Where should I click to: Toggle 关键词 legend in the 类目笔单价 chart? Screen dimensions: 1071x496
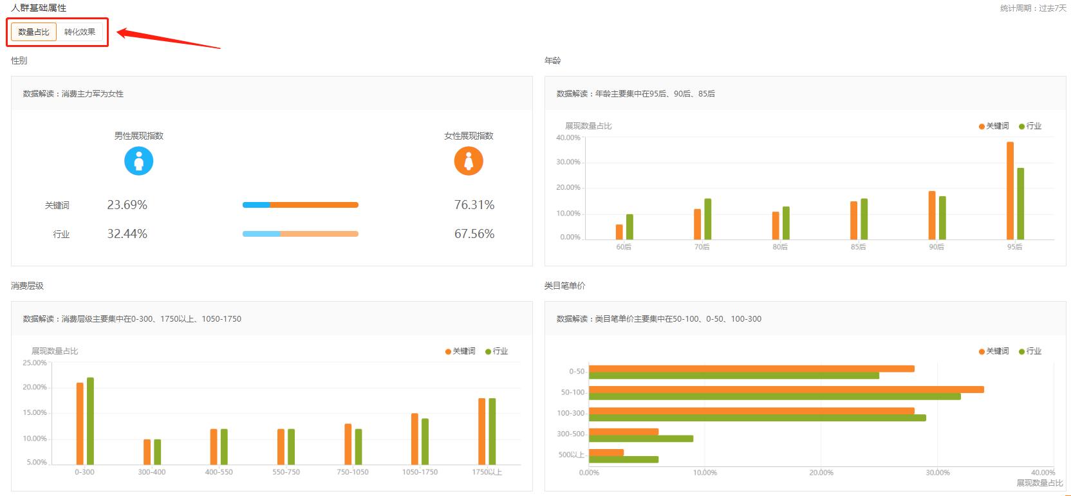coord(994,351)
